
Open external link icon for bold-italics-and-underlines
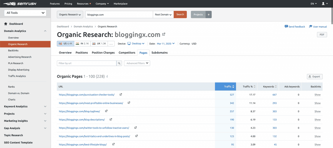(137, 136)
